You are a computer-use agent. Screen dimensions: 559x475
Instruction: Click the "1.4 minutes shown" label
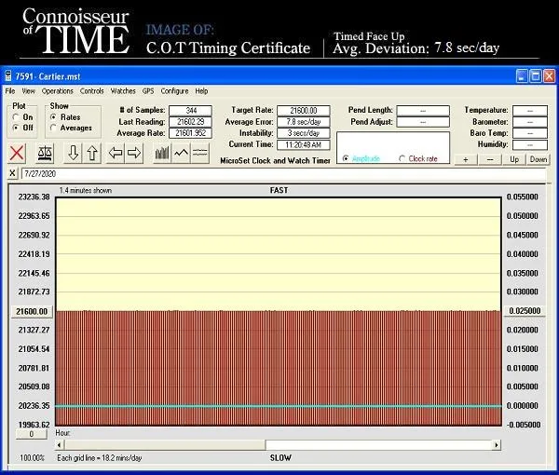point(86,191)
